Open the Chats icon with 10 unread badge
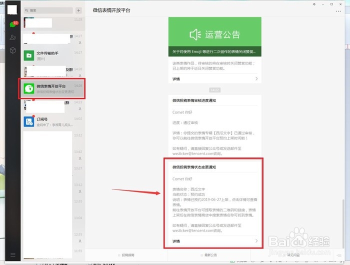The height and width of the screenshot is (265, 350). [13, 24]
